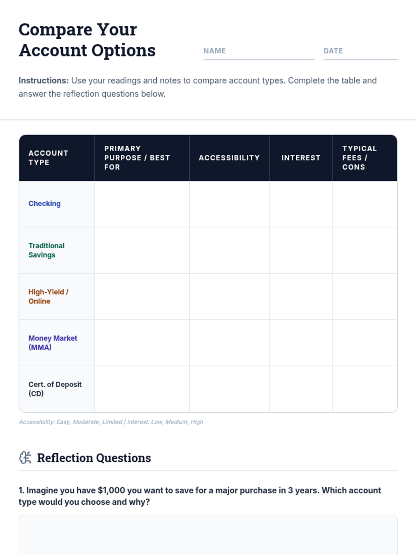The image size is (416, 555).
Task: Click the Checking interest cell
Action: click(x=301, y=204)
